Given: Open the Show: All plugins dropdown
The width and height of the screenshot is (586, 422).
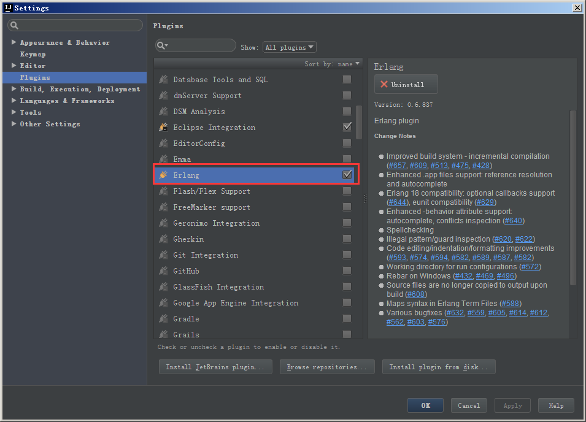Looking at the screenshot, I should pyautogui.click(x=289, y=47).
